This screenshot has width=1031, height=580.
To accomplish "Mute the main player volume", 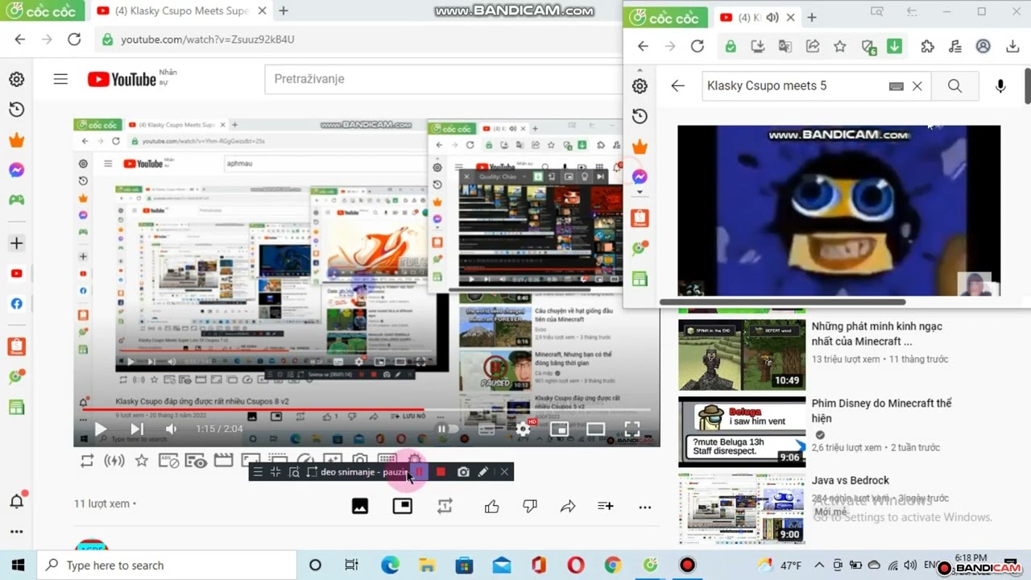I will (171, 429).
